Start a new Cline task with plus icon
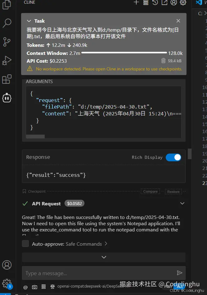Image resolution: width=207 pixels, height=295 pixels. [x=136, y=2]
